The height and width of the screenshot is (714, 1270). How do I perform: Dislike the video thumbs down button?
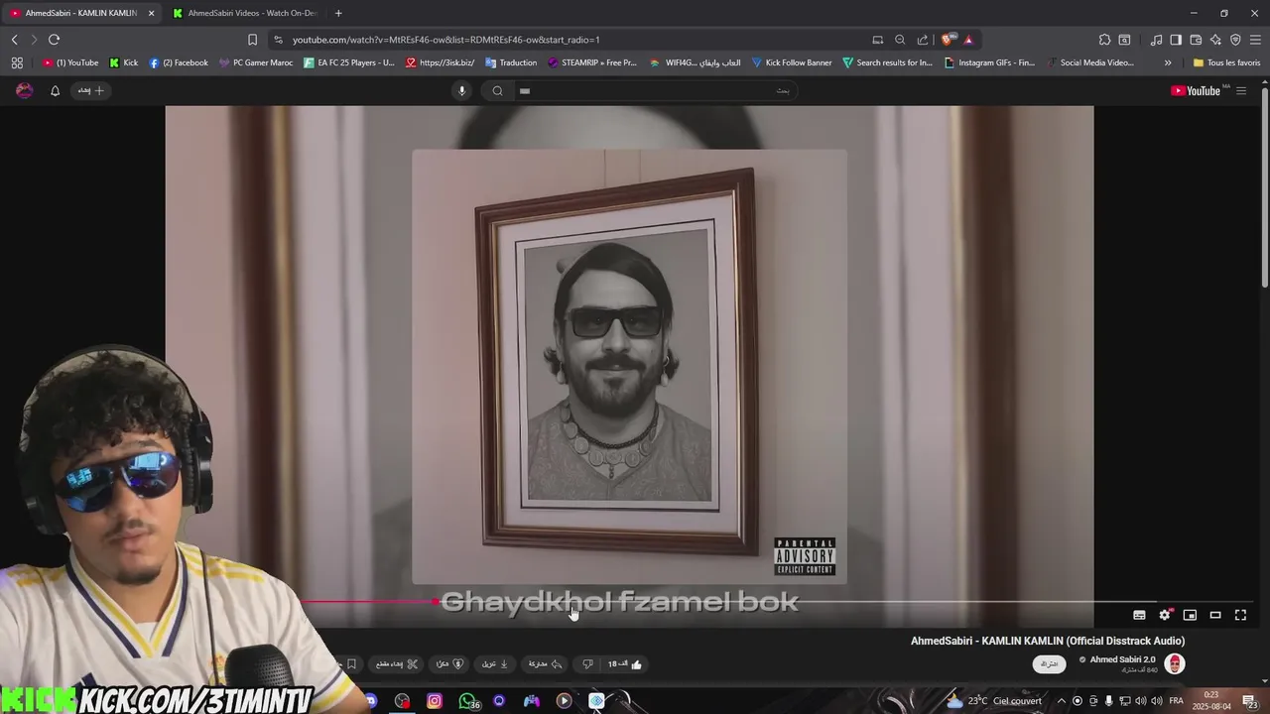coord(587,663)
